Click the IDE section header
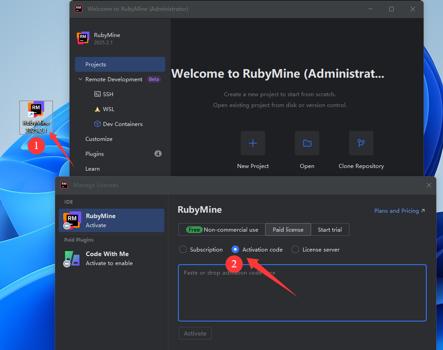Screen dimensions: 443x350 click(68, 202)
